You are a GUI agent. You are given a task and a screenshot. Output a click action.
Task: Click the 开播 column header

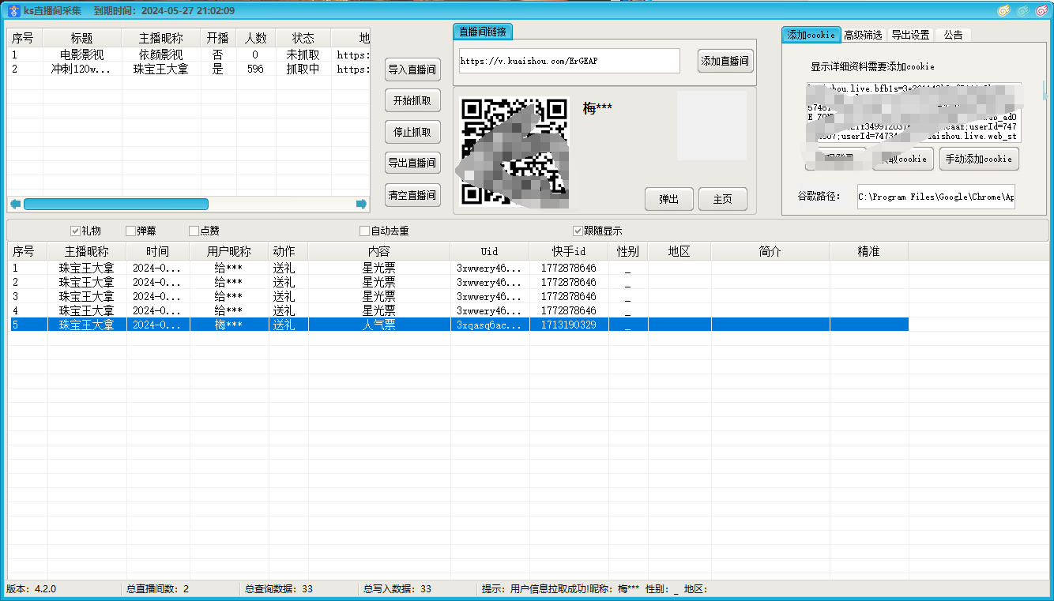218,38
